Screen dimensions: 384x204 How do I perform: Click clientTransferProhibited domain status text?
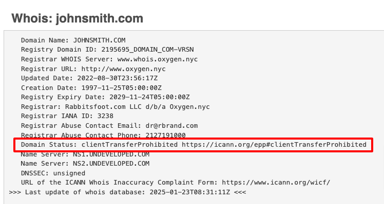129,145
